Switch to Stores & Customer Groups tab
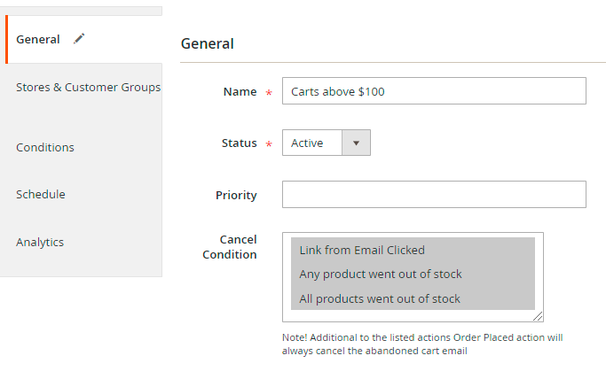 (x=88, y=87)
